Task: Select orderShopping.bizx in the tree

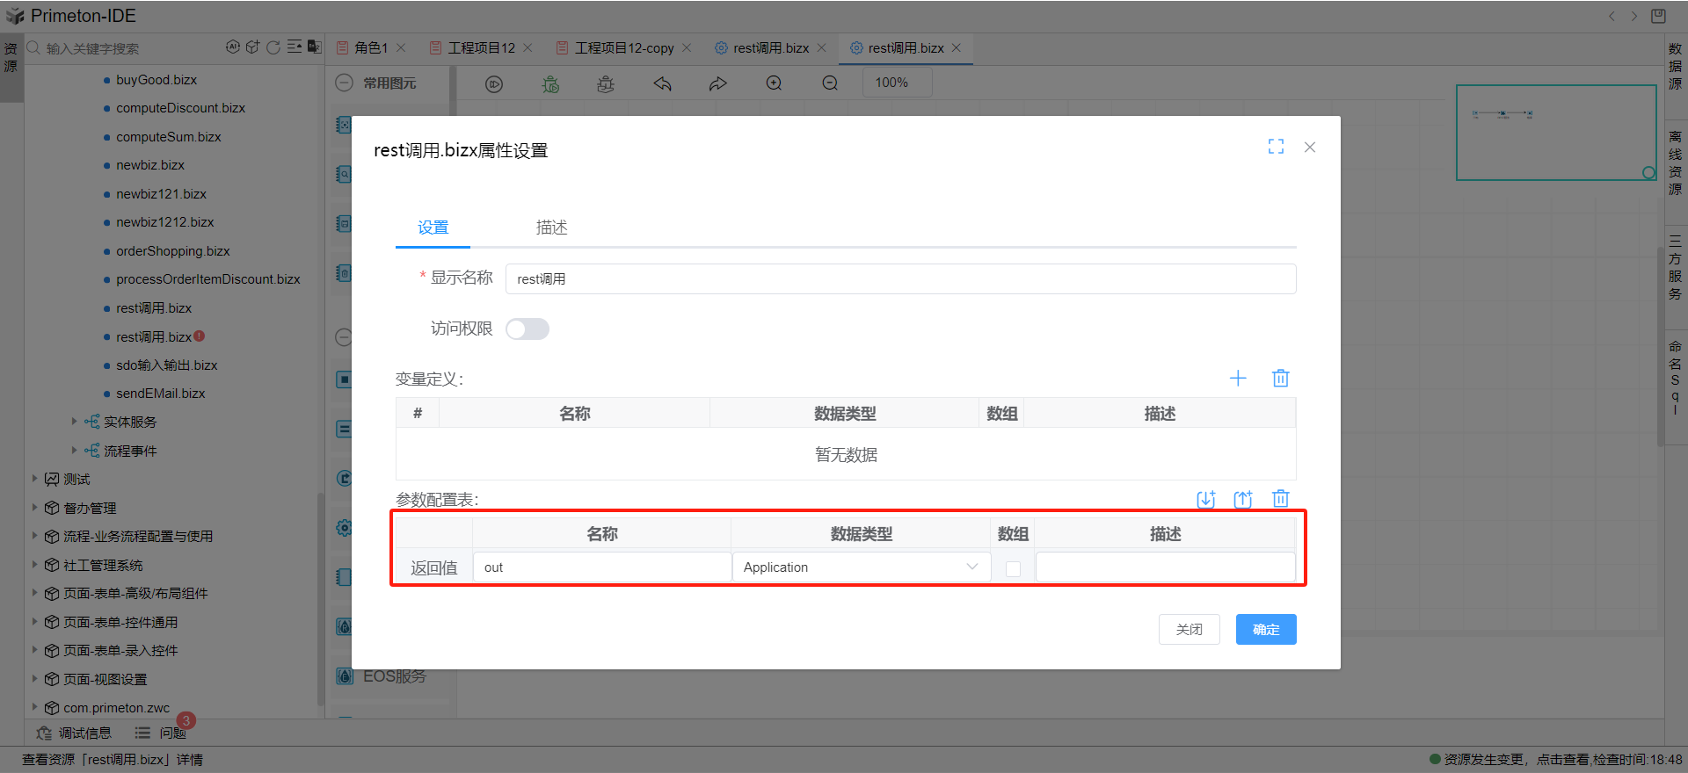Action: (172, 251)
